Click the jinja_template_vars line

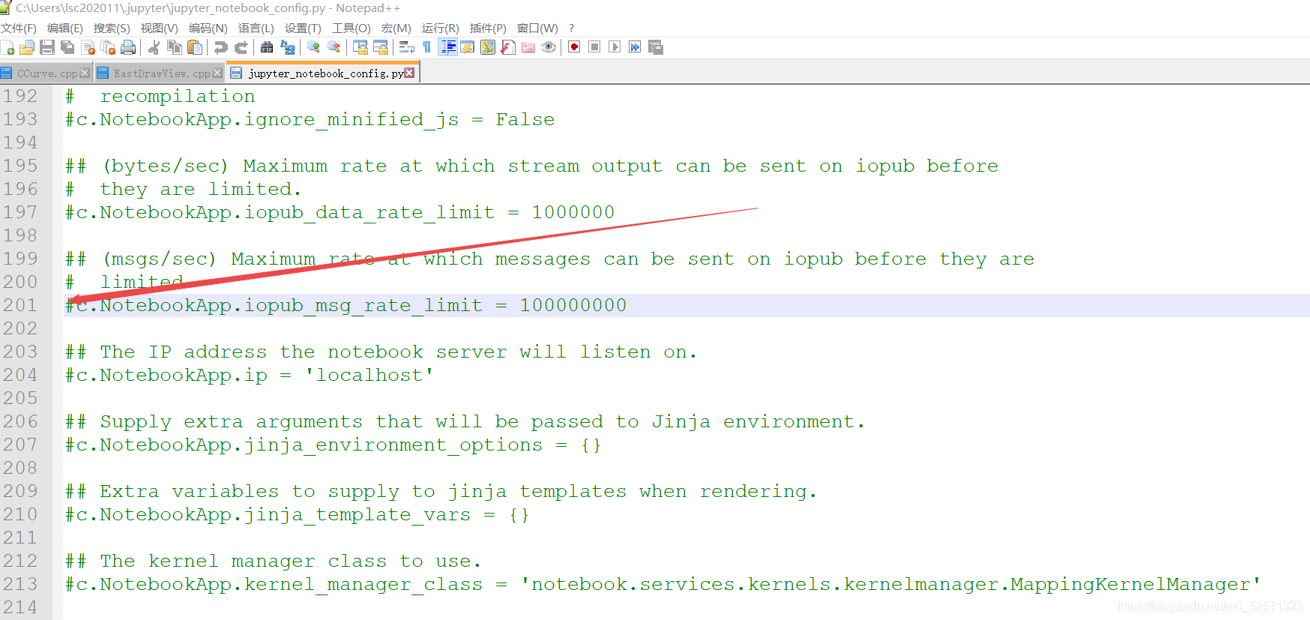point(297,514)
